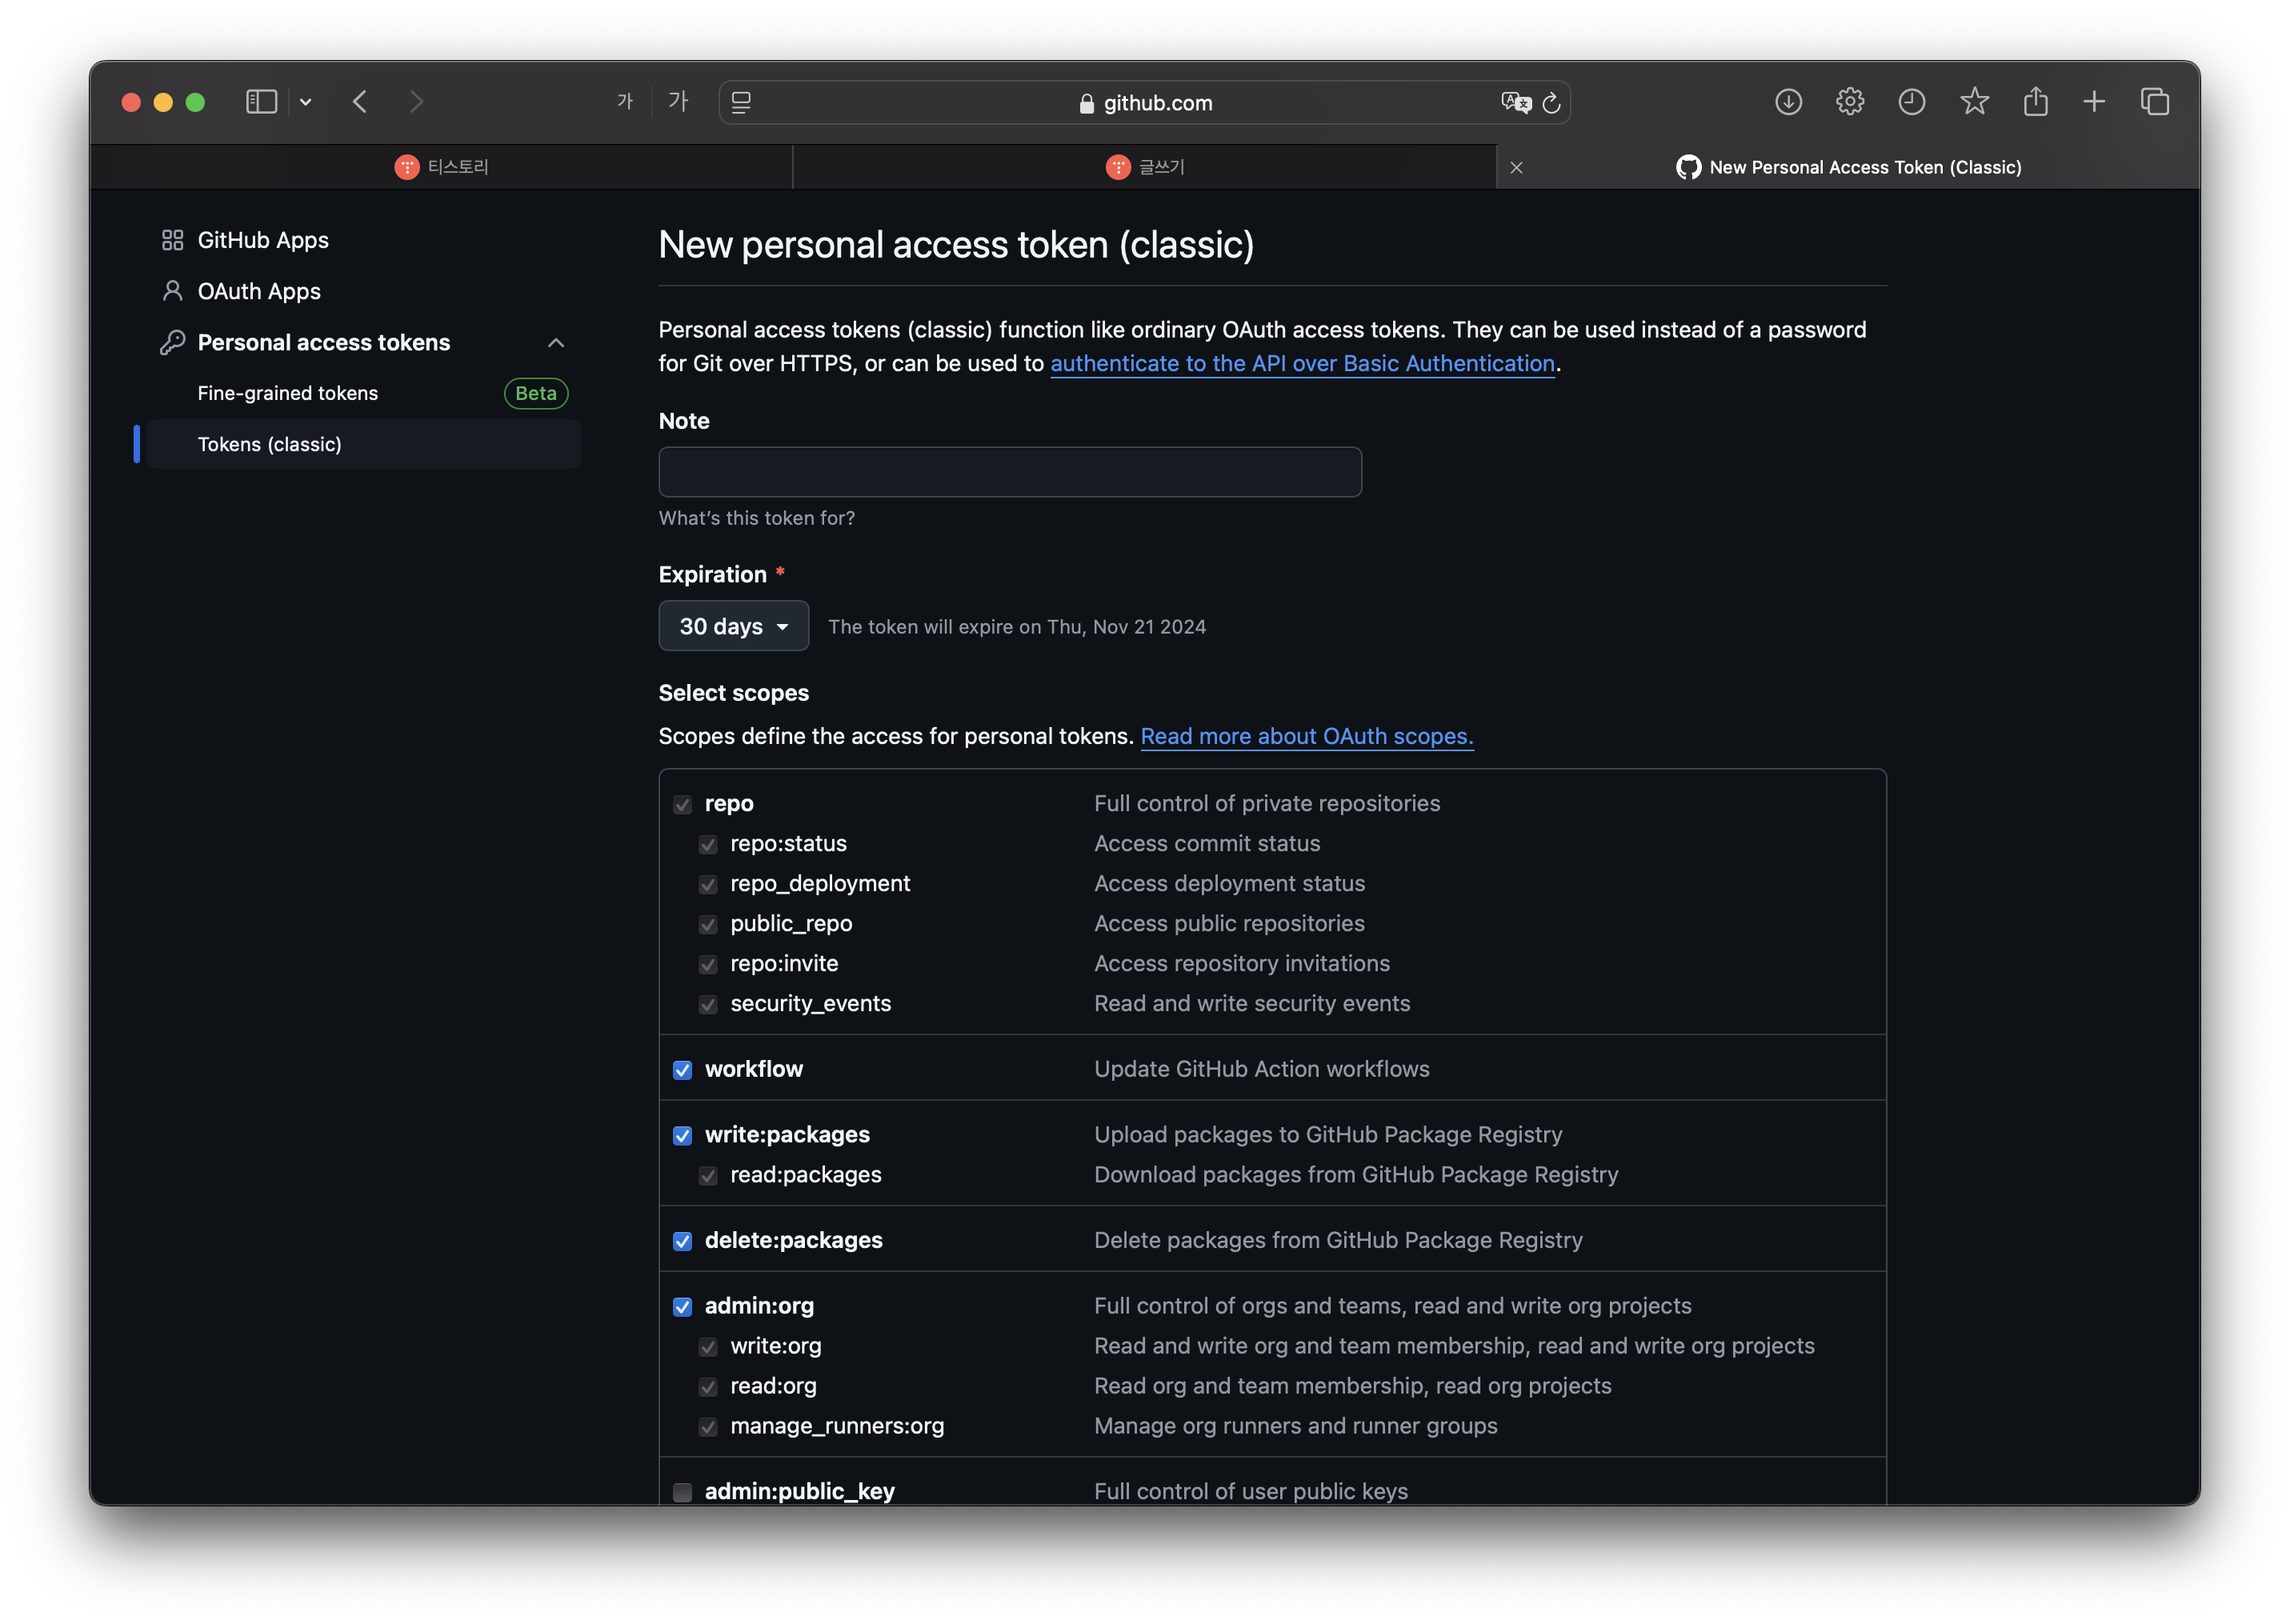Open the 30 days expiration dropdown
The width and height of the screenshot is (2290, 1624).
[x=733, y=626]
